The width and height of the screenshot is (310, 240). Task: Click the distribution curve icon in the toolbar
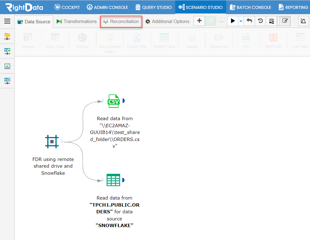(x=303, y=21)
